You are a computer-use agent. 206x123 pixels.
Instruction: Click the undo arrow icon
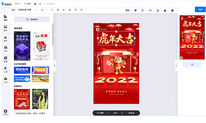pos(35,4)
